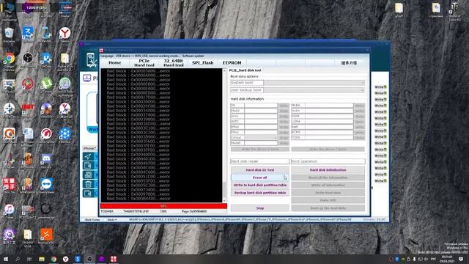Click the scrollbar down arrow of the log
The height and width of the screenshot is (264, 469).
(x=225, y=201)
